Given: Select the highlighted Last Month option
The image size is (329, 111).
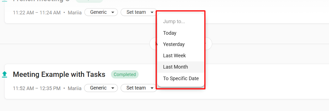Looking at the screenshot, I should click(x=181, y=67).
